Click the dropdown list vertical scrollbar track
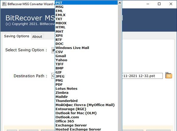 pos(120,68)
